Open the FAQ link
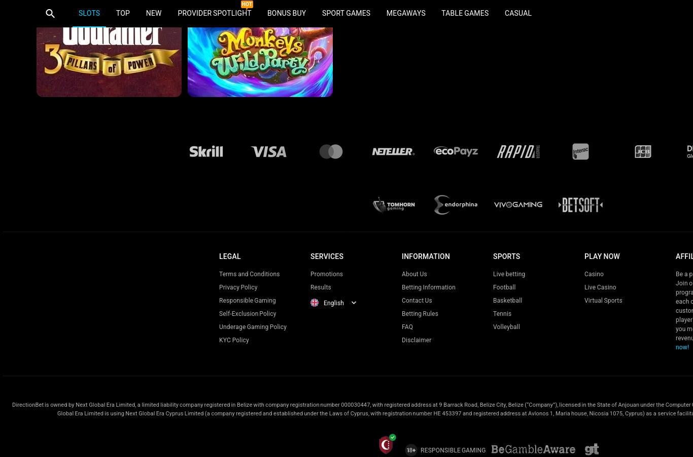Image resolution: width=693 pixels, height=457 pixels. pyautogui.click(x=407, y=327)
